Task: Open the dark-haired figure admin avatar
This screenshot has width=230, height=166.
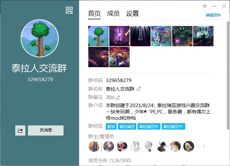Action: click(162, 146)
